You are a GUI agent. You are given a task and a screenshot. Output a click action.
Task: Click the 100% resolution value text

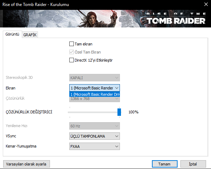(133, 112)
